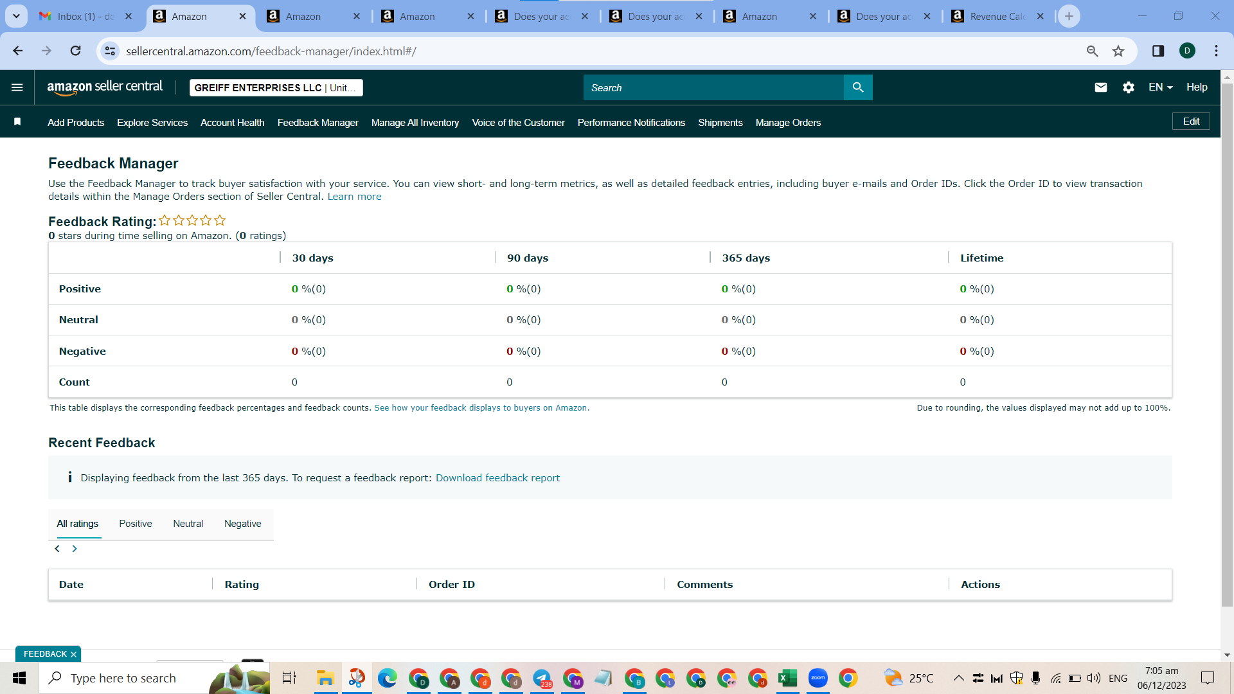The width and height of the screenshot is (1234, 694).
Task: Open Windows Start menu
Action: click(19, 678)
